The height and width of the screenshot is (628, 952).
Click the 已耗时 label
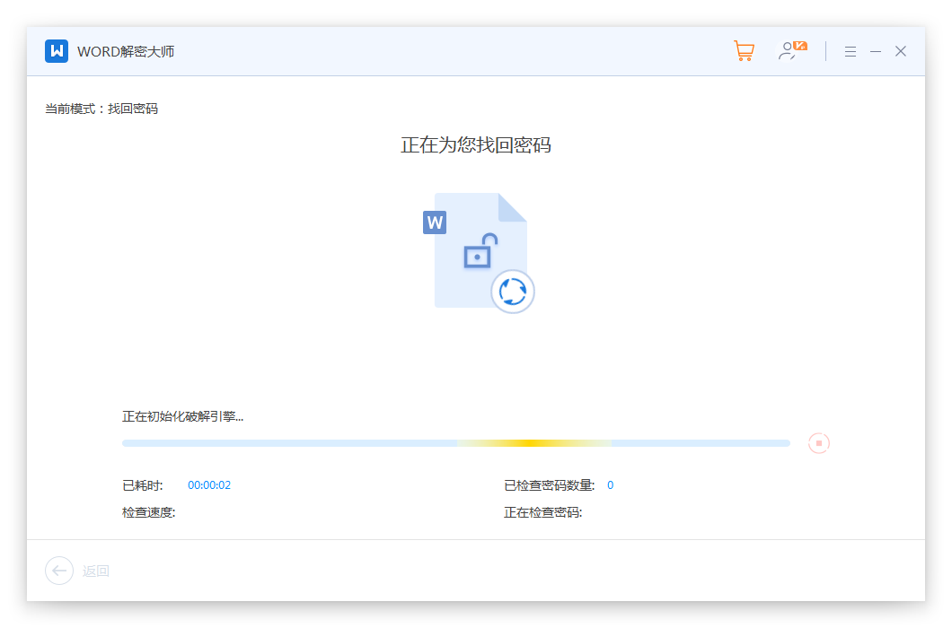[143, 485]
